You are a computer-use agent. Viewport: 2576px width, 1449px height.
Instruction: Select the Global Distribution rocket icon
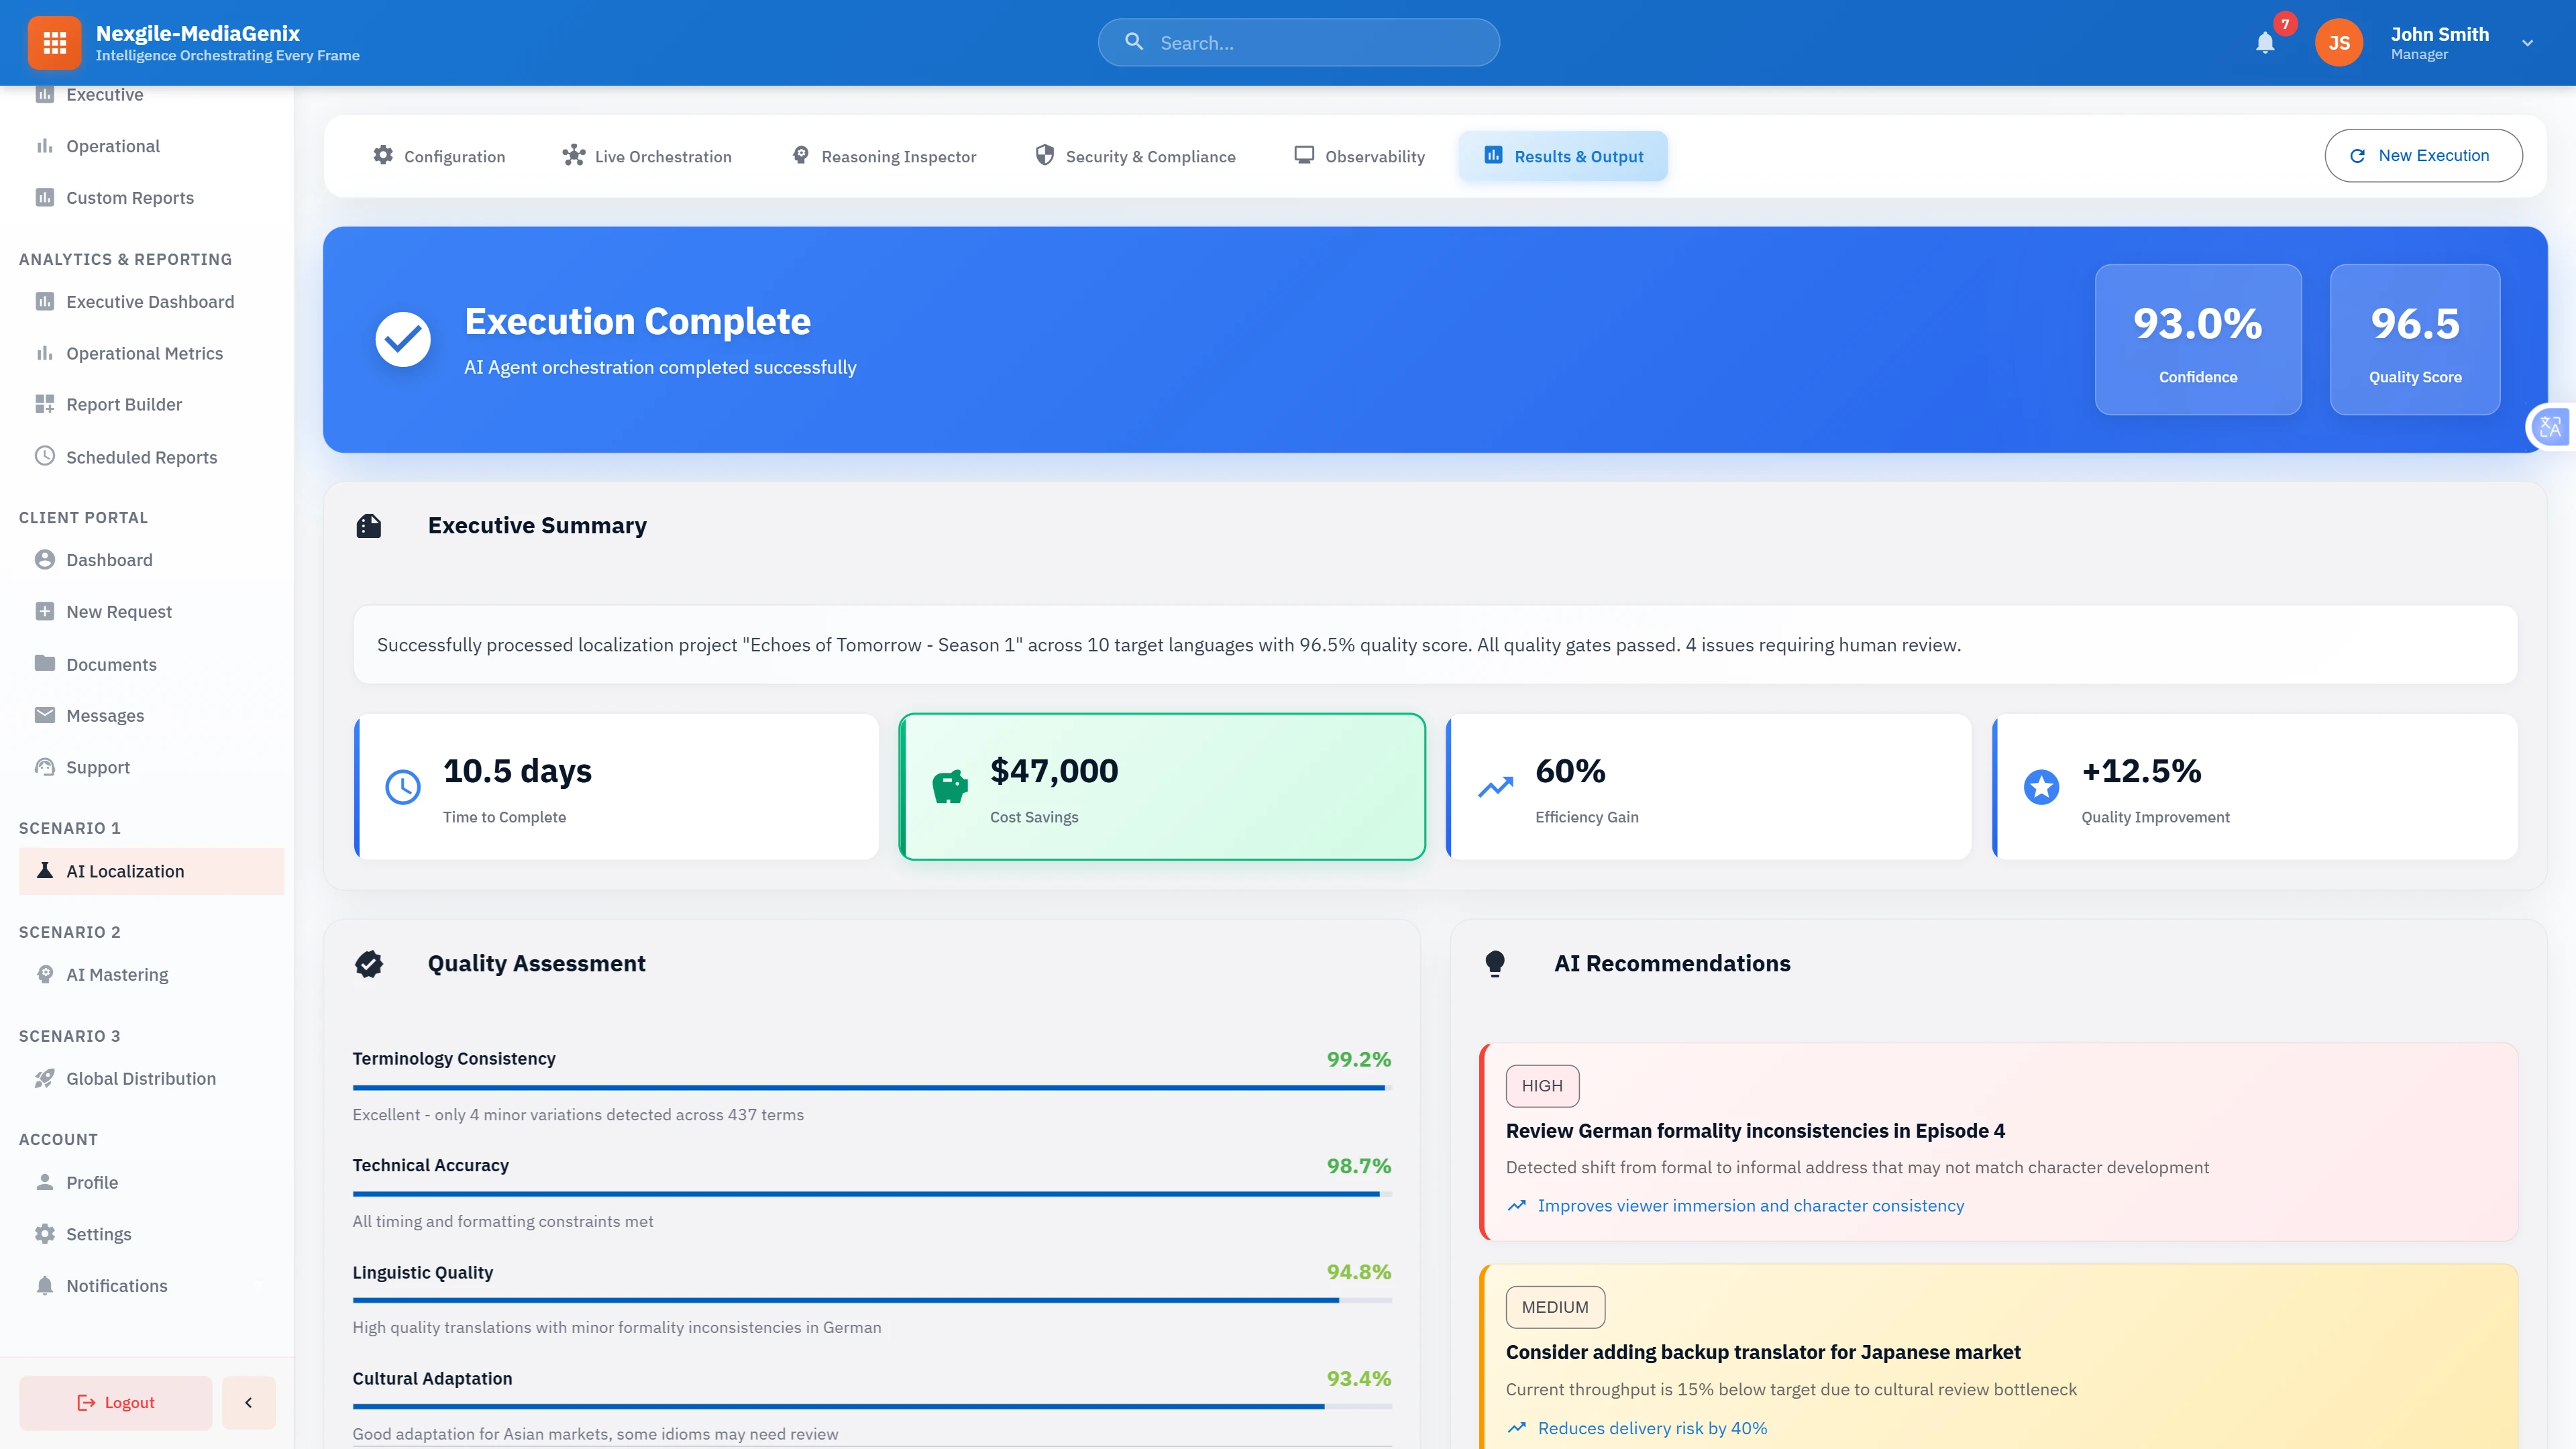(45, 1078)
